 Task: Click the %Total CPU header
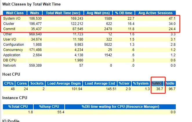(18, 107)
